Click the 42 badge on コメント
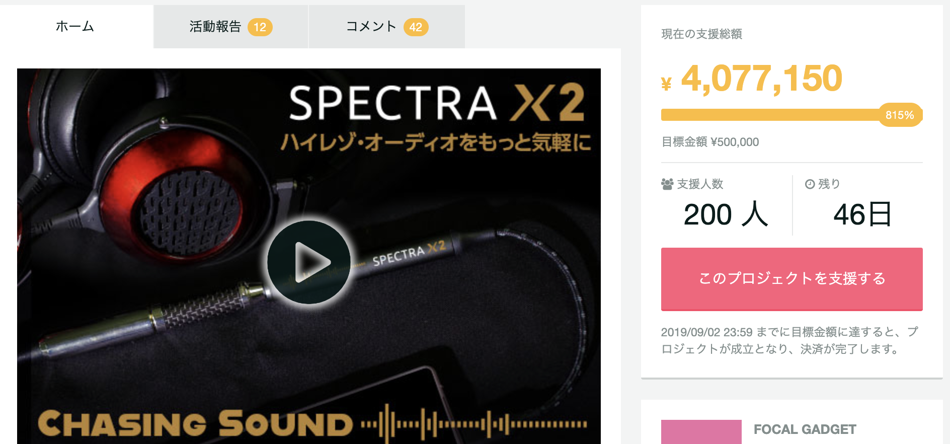The height and width of the screenshot is (444, 950). 416,27
